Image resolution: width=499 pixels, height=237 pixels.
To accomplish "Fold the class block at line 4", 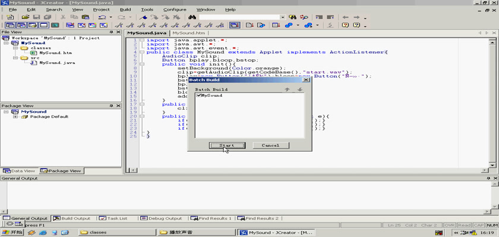I will (142, 52).
